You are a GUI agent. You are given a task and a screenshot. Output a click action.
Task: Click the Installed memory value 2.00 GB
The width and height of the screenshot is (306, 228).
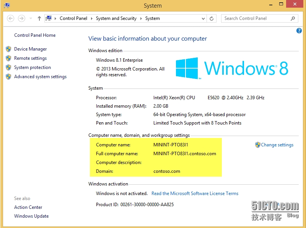(x=161, y=106)
